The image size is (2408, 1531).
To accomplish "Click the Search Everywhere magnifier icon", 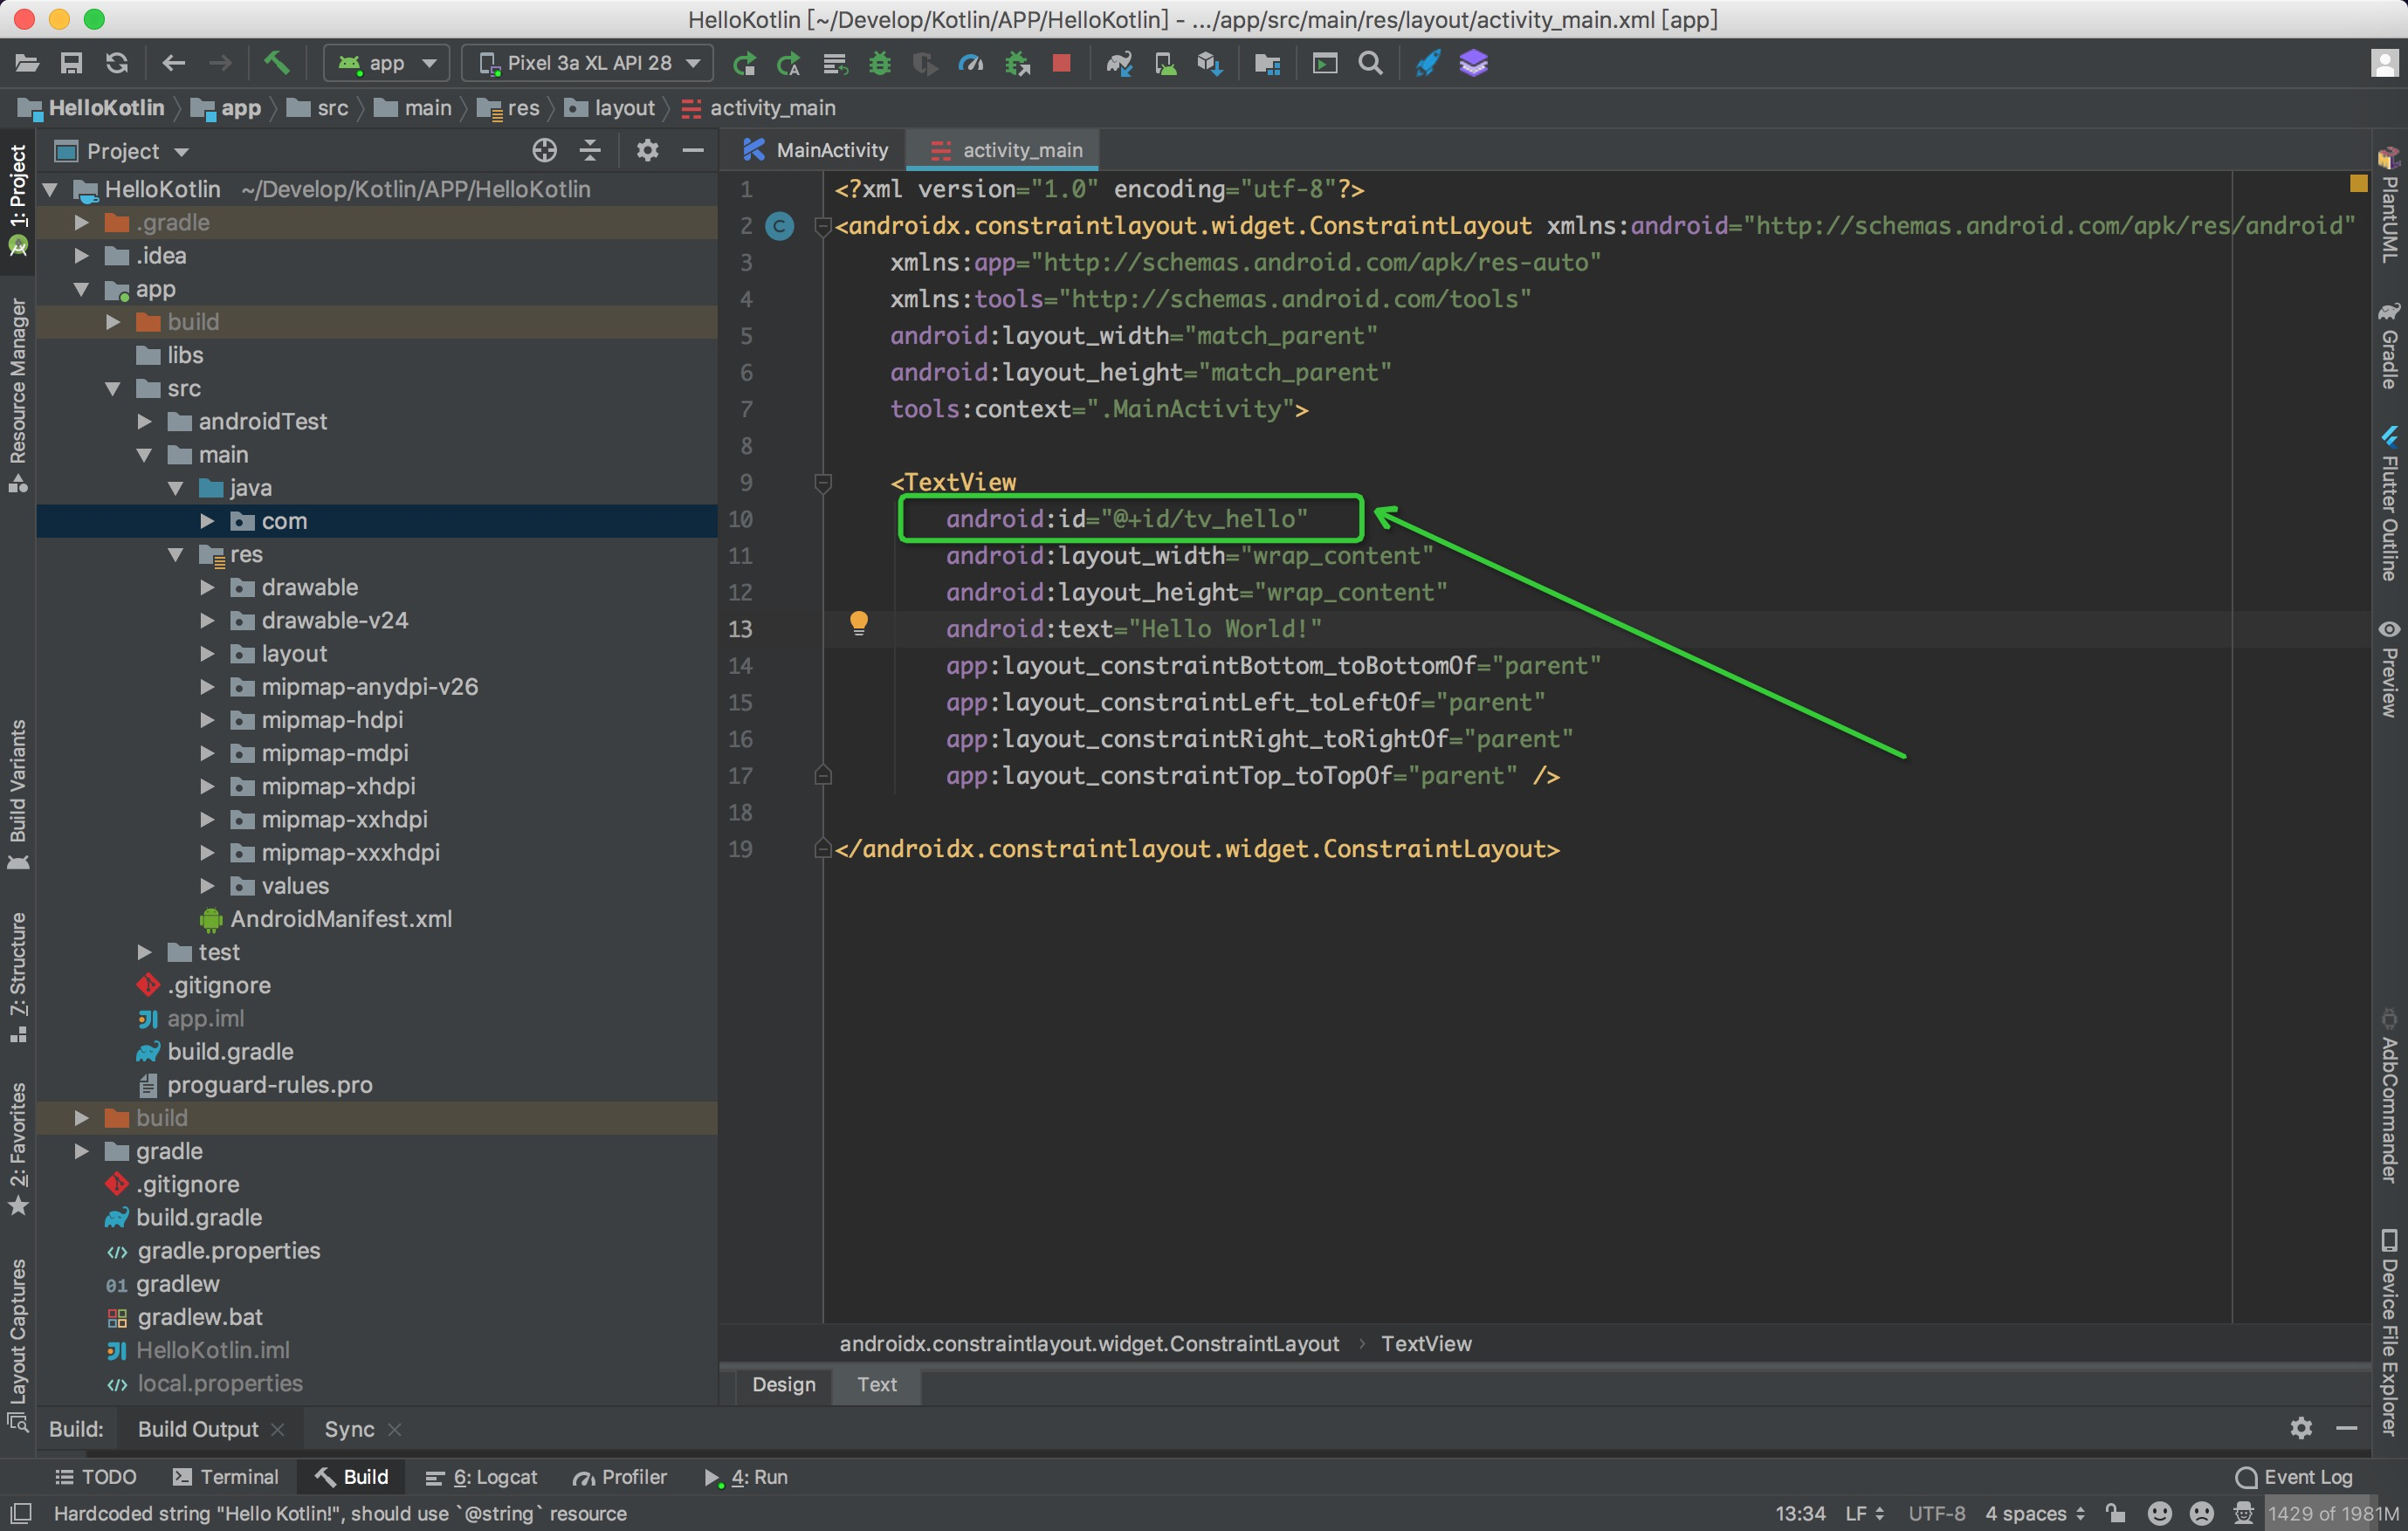I will (1370, 64).
